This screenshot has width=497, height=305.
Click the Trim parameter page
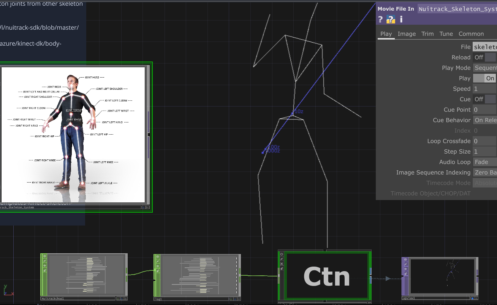tap(427, 34)
